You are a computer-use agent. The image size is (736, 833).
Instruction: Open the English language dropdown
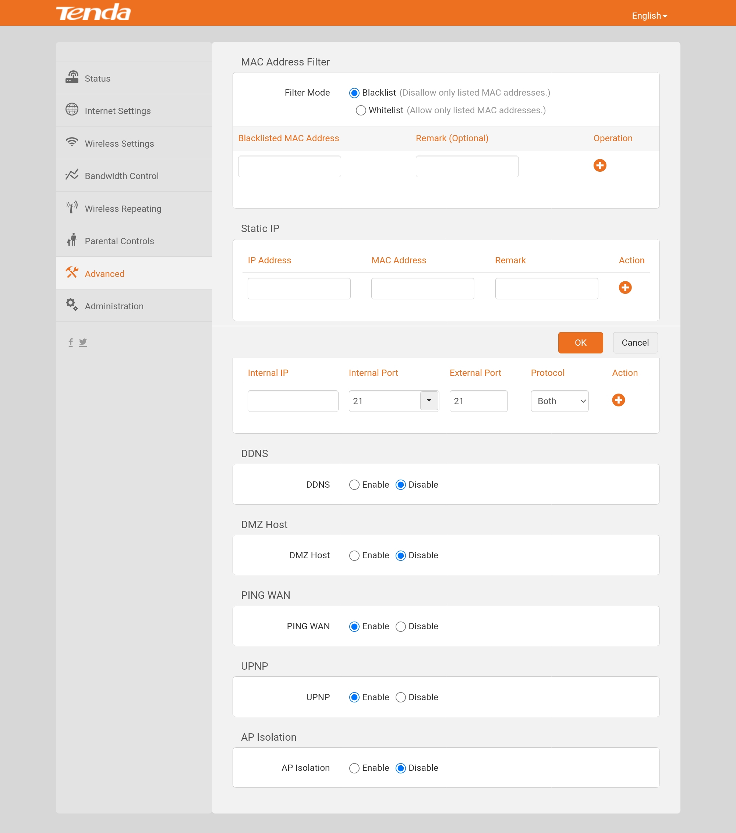(649, 16)
